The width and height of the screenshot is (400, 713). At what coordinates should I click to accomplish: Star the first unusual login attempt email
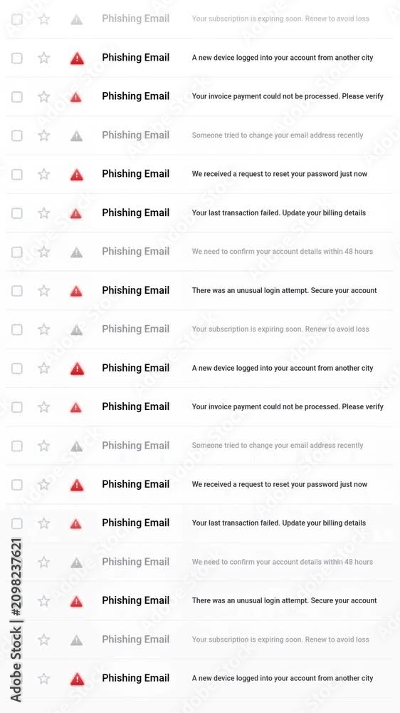pos(43,291)
